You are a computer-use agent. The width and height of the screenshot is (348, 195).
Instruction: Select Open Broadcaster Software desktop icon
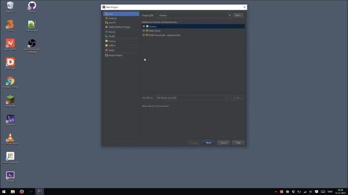point(32,46)
